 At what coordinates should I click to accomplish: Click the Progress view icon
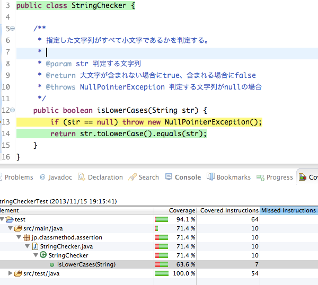(x=260, y=177)
